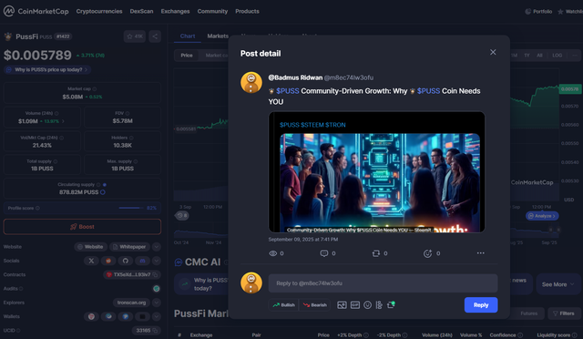The height and width of the screenshot is (339, 583).
Task: Open the Whitepaper link
Action: tap(129, 247)
